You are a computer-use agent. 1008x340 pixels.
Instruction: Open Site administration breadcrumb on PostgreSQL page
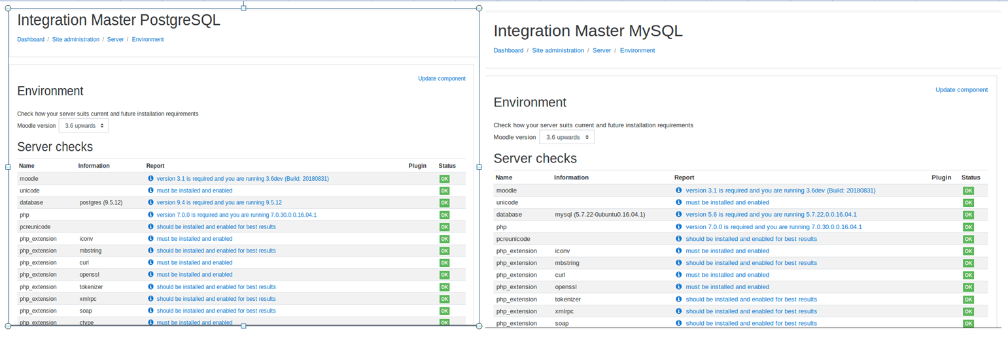click(x=76, y=39)
